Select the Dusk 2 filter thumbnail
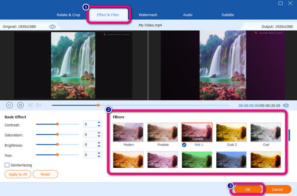297x196 pixels. [x=231, y=132]
